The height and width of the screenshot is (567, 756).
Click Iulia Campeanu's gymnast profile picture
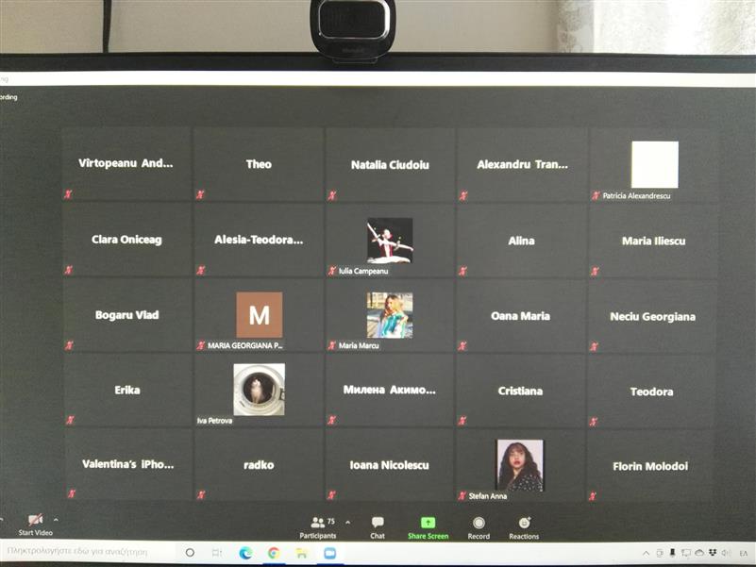tap(390, 241)
